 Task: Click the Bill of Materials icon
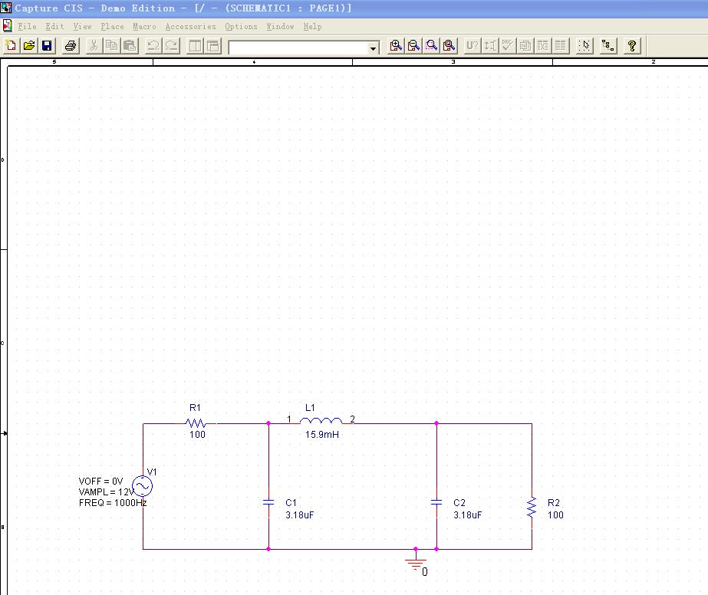click(561, 45)
